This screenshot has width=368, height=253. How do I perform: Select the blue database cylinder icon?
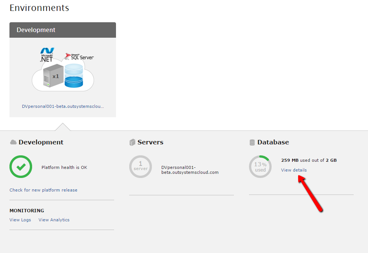pos(74,76)
